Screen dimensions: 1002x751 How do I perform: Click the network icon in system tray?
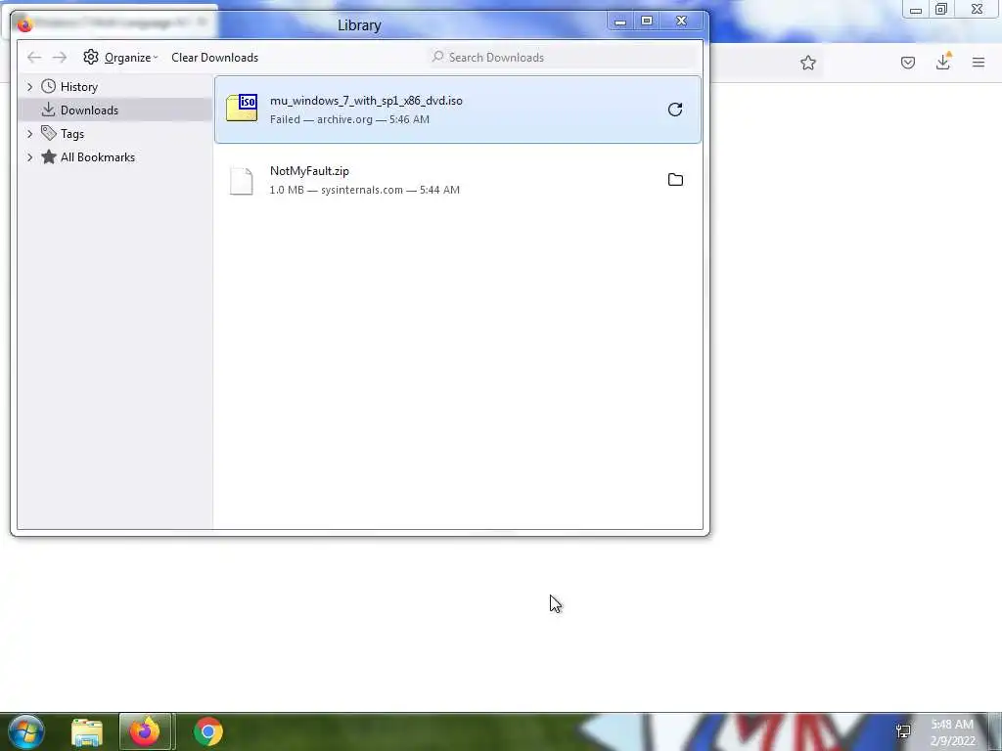[x=903, y=731]
